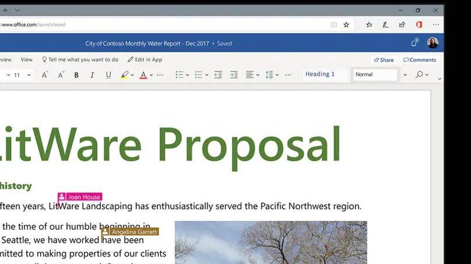Show browser tab list chevron
Image resolution: width=471 pixels, height=264 pixels.
[17, 10]
